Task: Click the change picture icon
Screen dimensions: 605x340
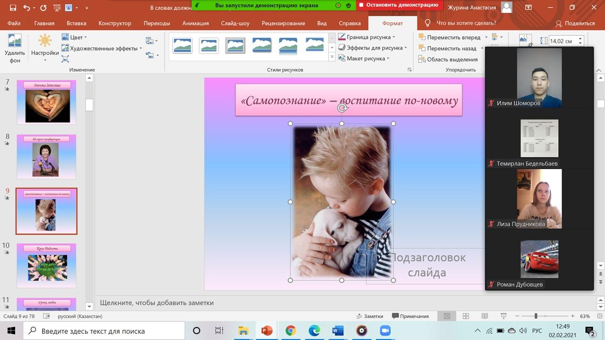Action: (x=150, y=41)
